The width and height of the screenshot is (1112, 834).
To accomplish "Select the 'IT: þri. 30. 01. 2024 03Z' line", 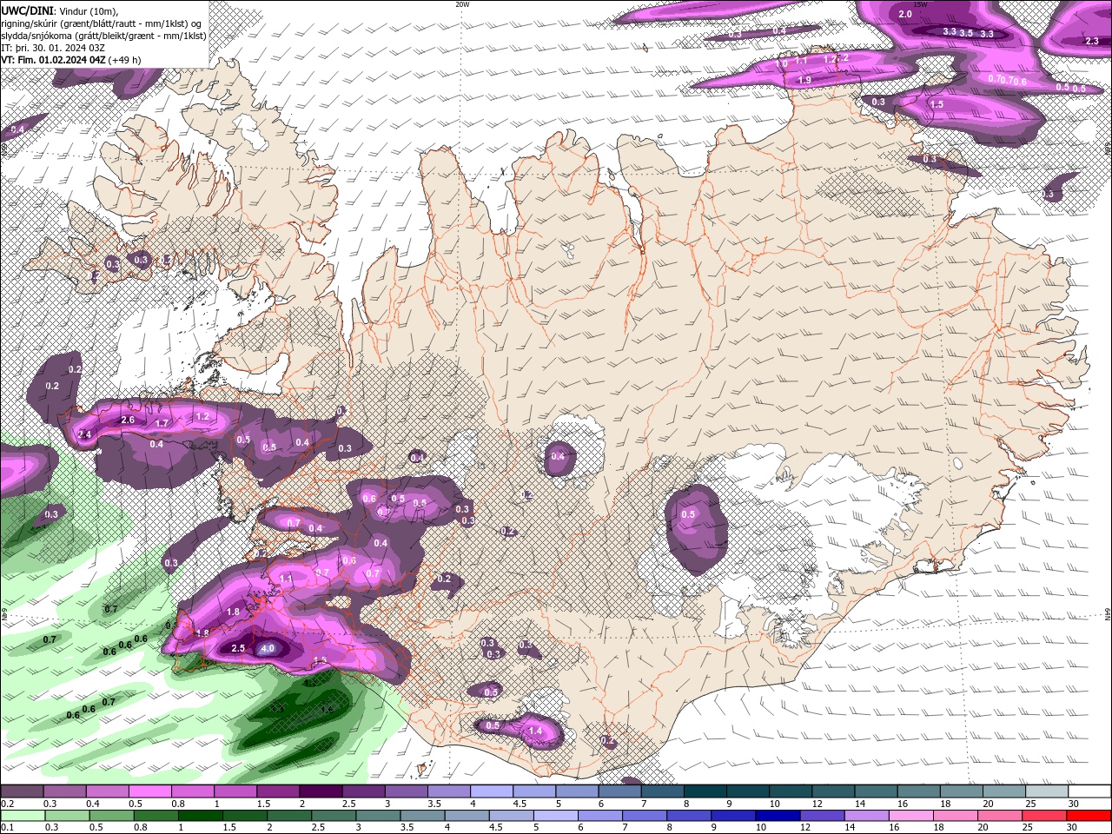I will (x=55, y=48).
